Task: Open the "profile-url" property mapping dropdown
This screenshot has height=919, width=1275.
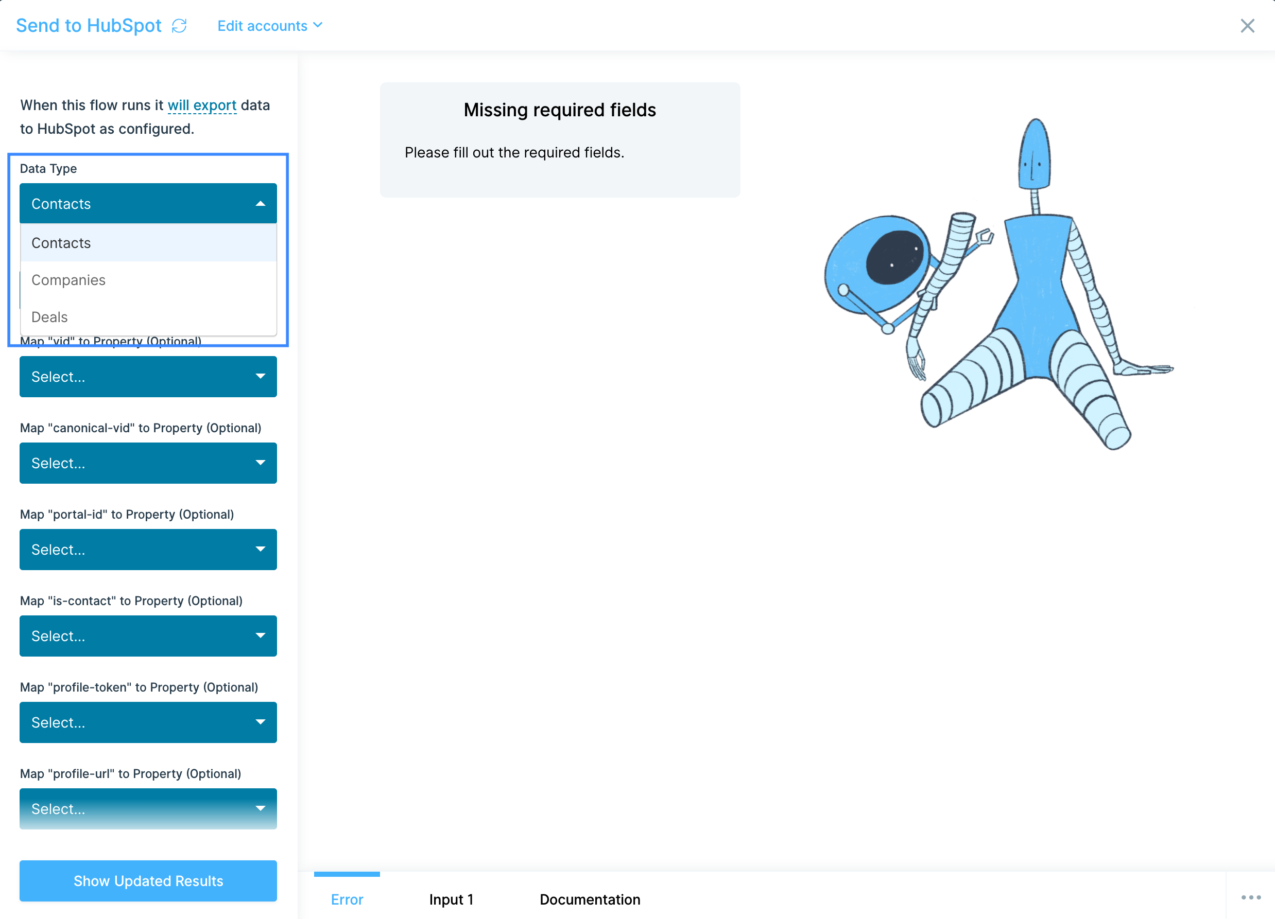Action: pos(148,809)
